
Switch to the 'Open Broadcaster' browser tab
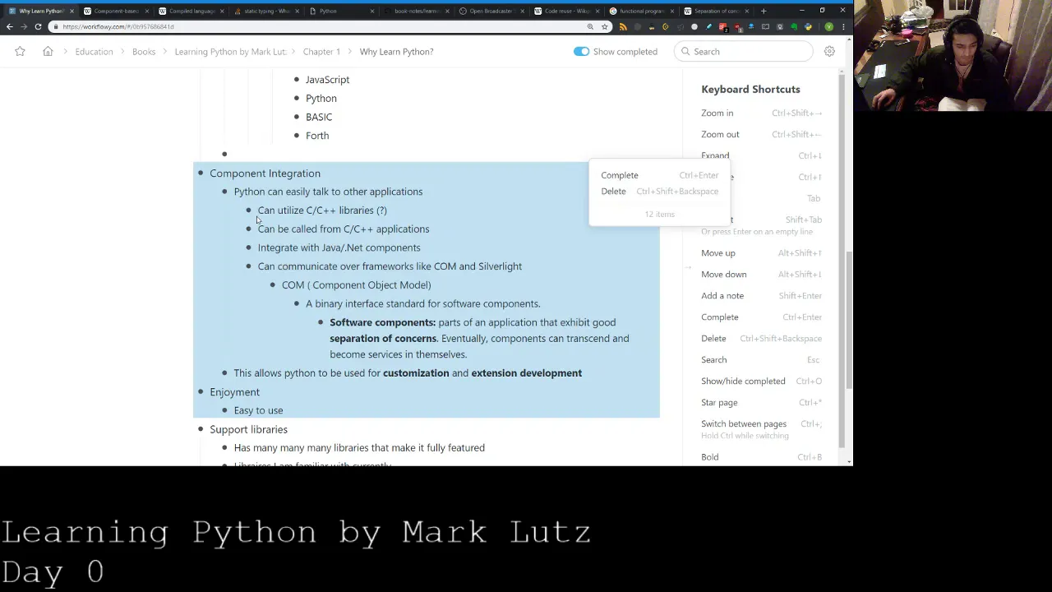tap(491, 11)
